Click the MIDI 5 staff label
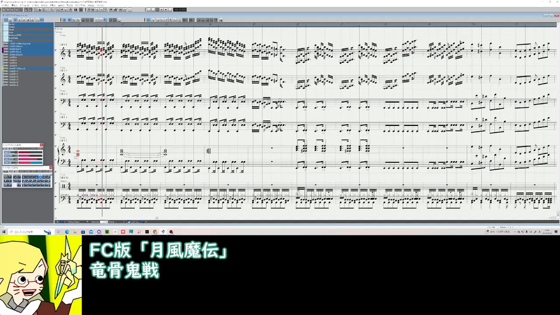Image resolution: width=560 pixels, height=315 pixels. [x=63, y=141]
